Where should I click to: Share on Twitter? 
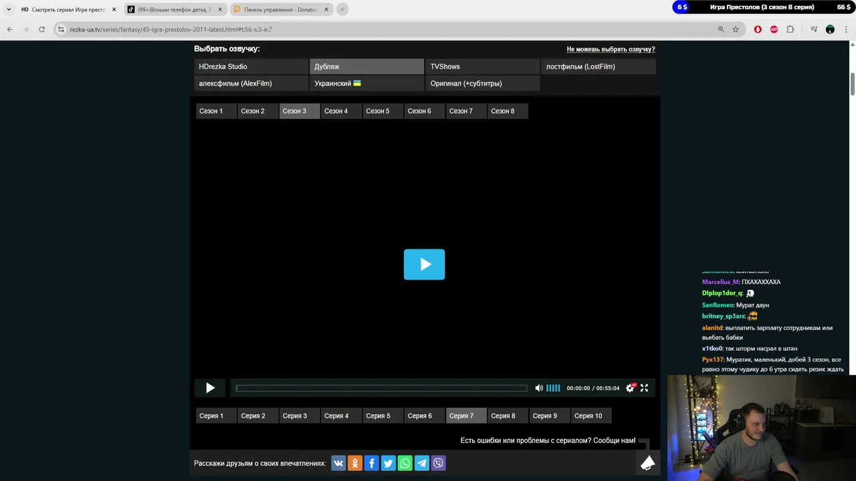pyautogui.click(x=389, y=463)
